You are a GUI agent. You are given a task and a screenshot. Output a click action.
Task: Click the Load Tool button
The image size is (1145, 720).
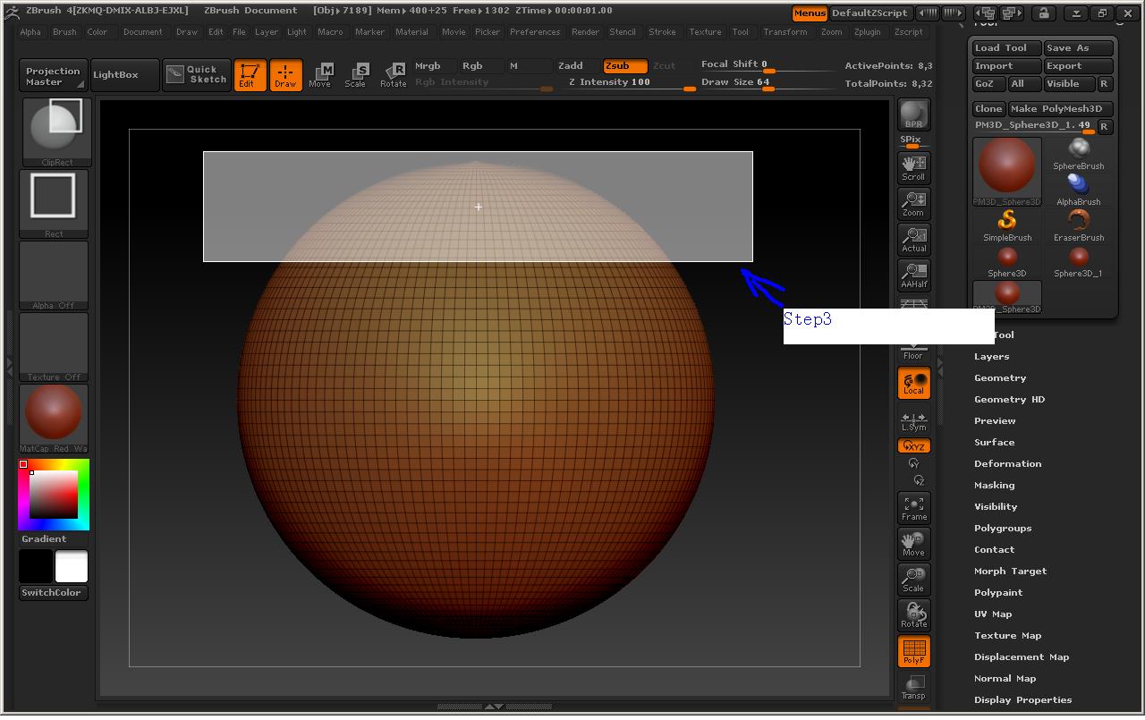[x=1006, y=48]
